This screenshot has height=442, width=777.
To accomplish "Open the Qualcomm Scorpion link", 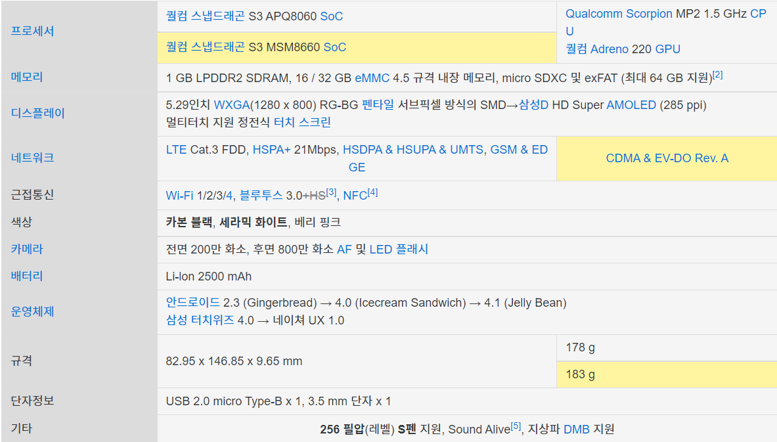I will pos(619,14).
